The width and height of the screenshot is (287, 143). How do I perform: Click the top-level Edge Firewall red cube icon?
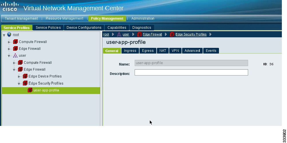15,49
